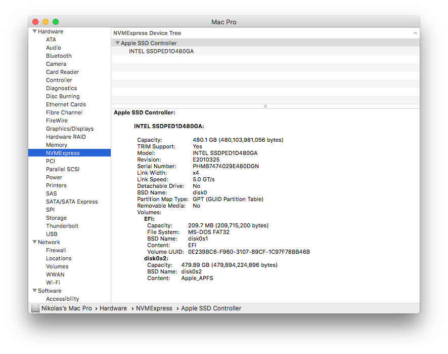This screenshot has width=448, height=354.
Task: Click the 480.1 GB capacity value
Action: coord(238,140)
